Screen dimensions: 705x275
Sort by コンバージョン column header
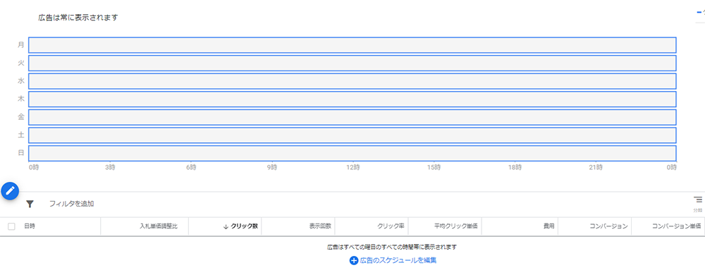click(x=609, y=226)
